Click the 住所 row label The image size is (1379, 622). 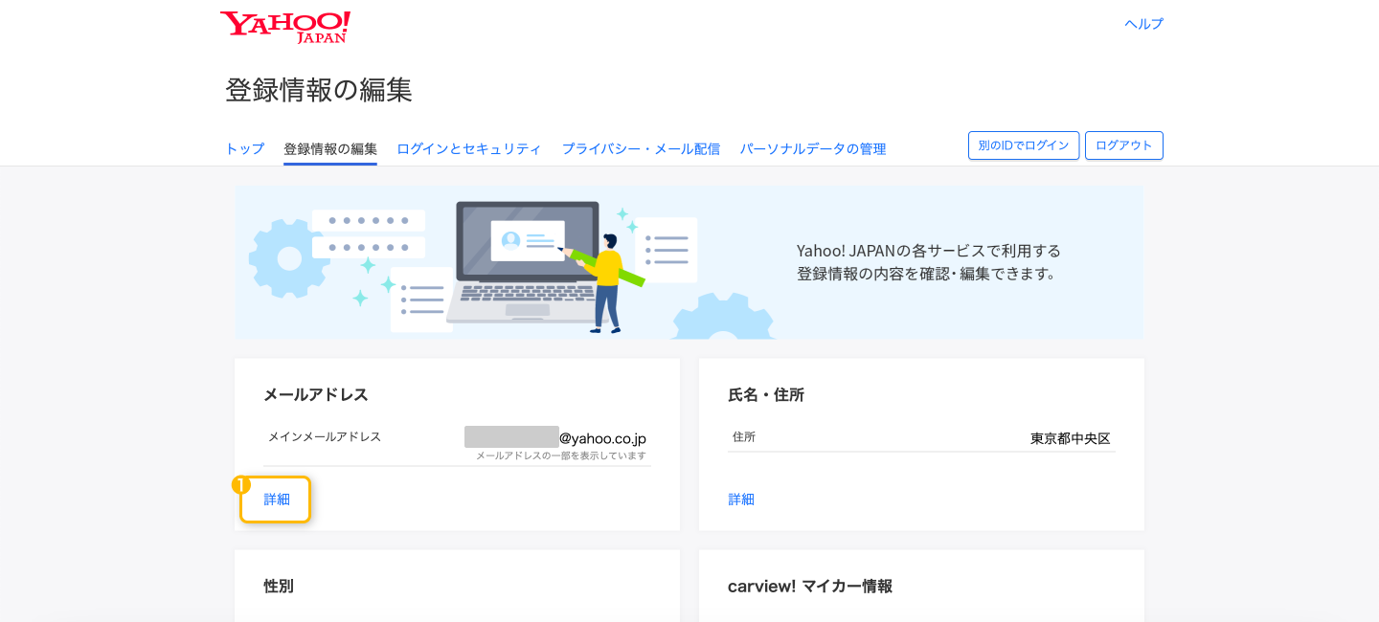744,436
